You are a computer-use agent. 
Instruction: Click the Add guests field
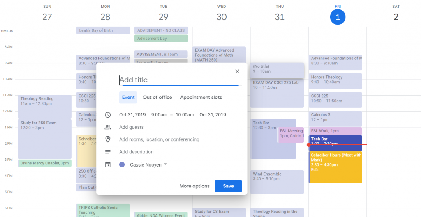click(x=132, y=127)
